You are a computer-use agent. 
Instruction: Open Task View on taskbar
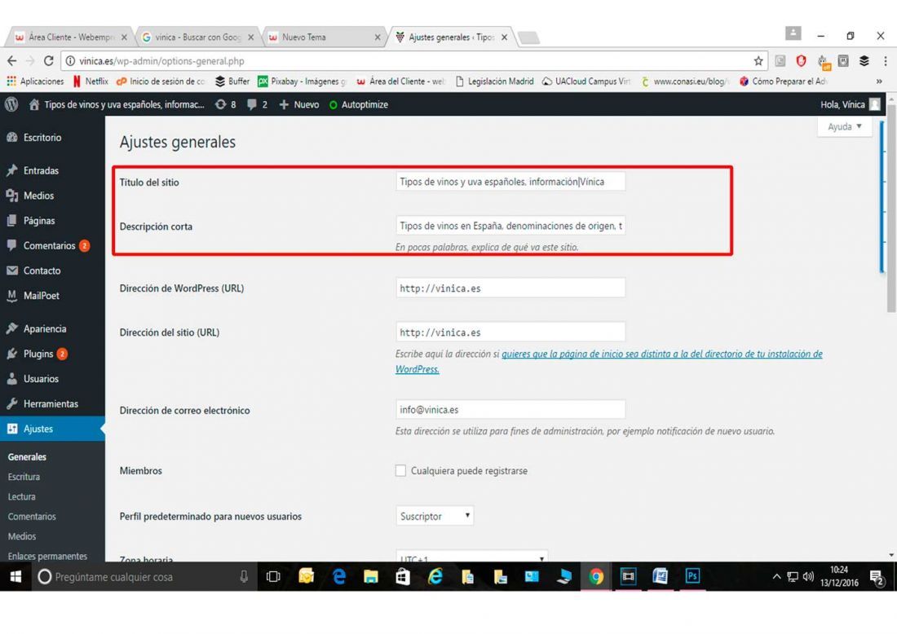tap(273, 577)
